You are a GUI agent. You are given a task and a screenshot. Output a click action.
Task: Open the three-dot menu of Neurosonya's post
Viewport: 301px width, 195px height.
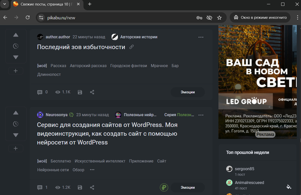(201, 115)
